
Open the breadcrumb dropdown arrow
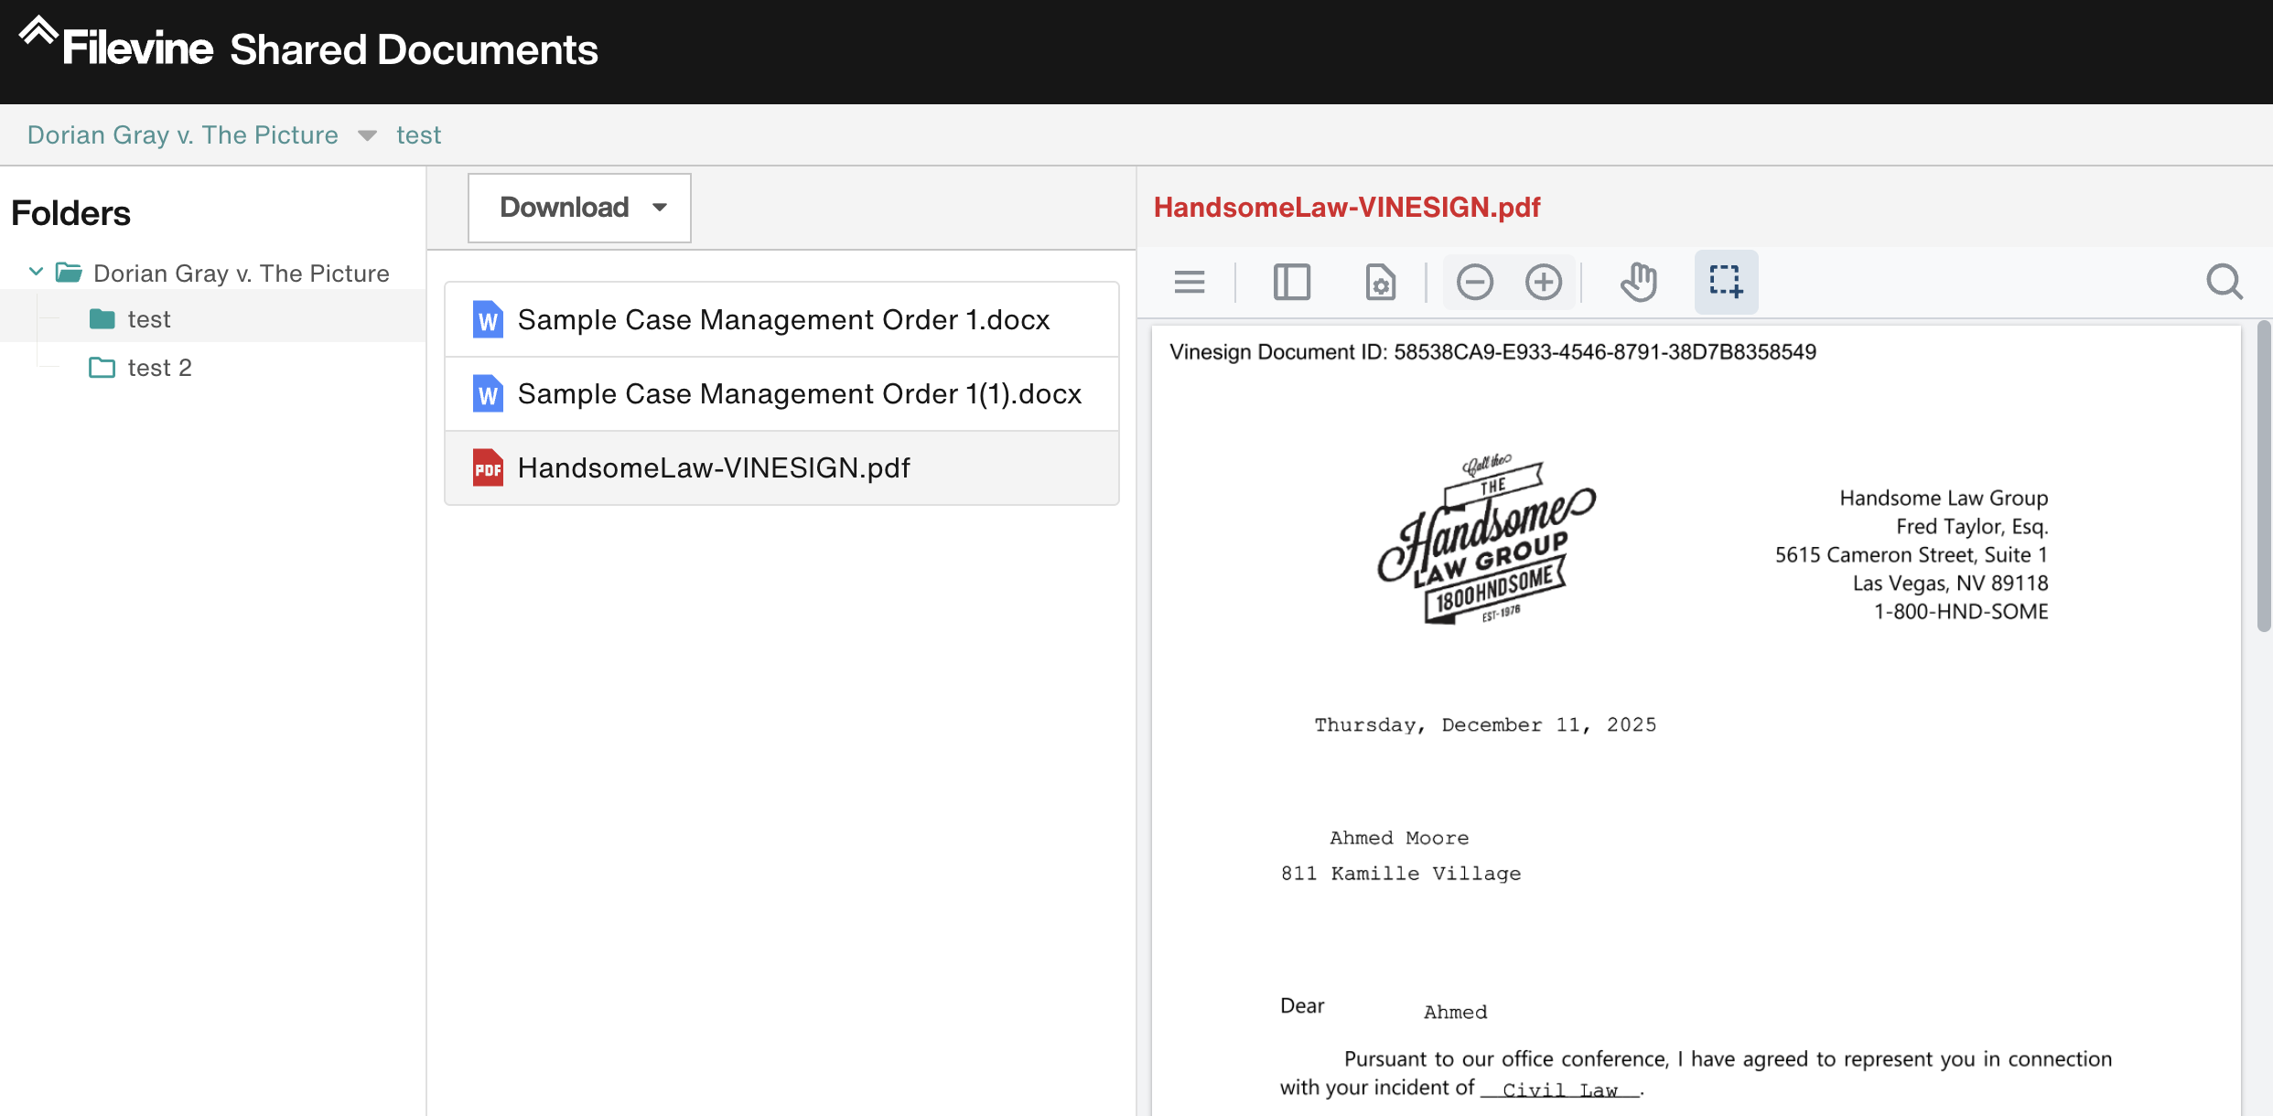pos(367,135)
